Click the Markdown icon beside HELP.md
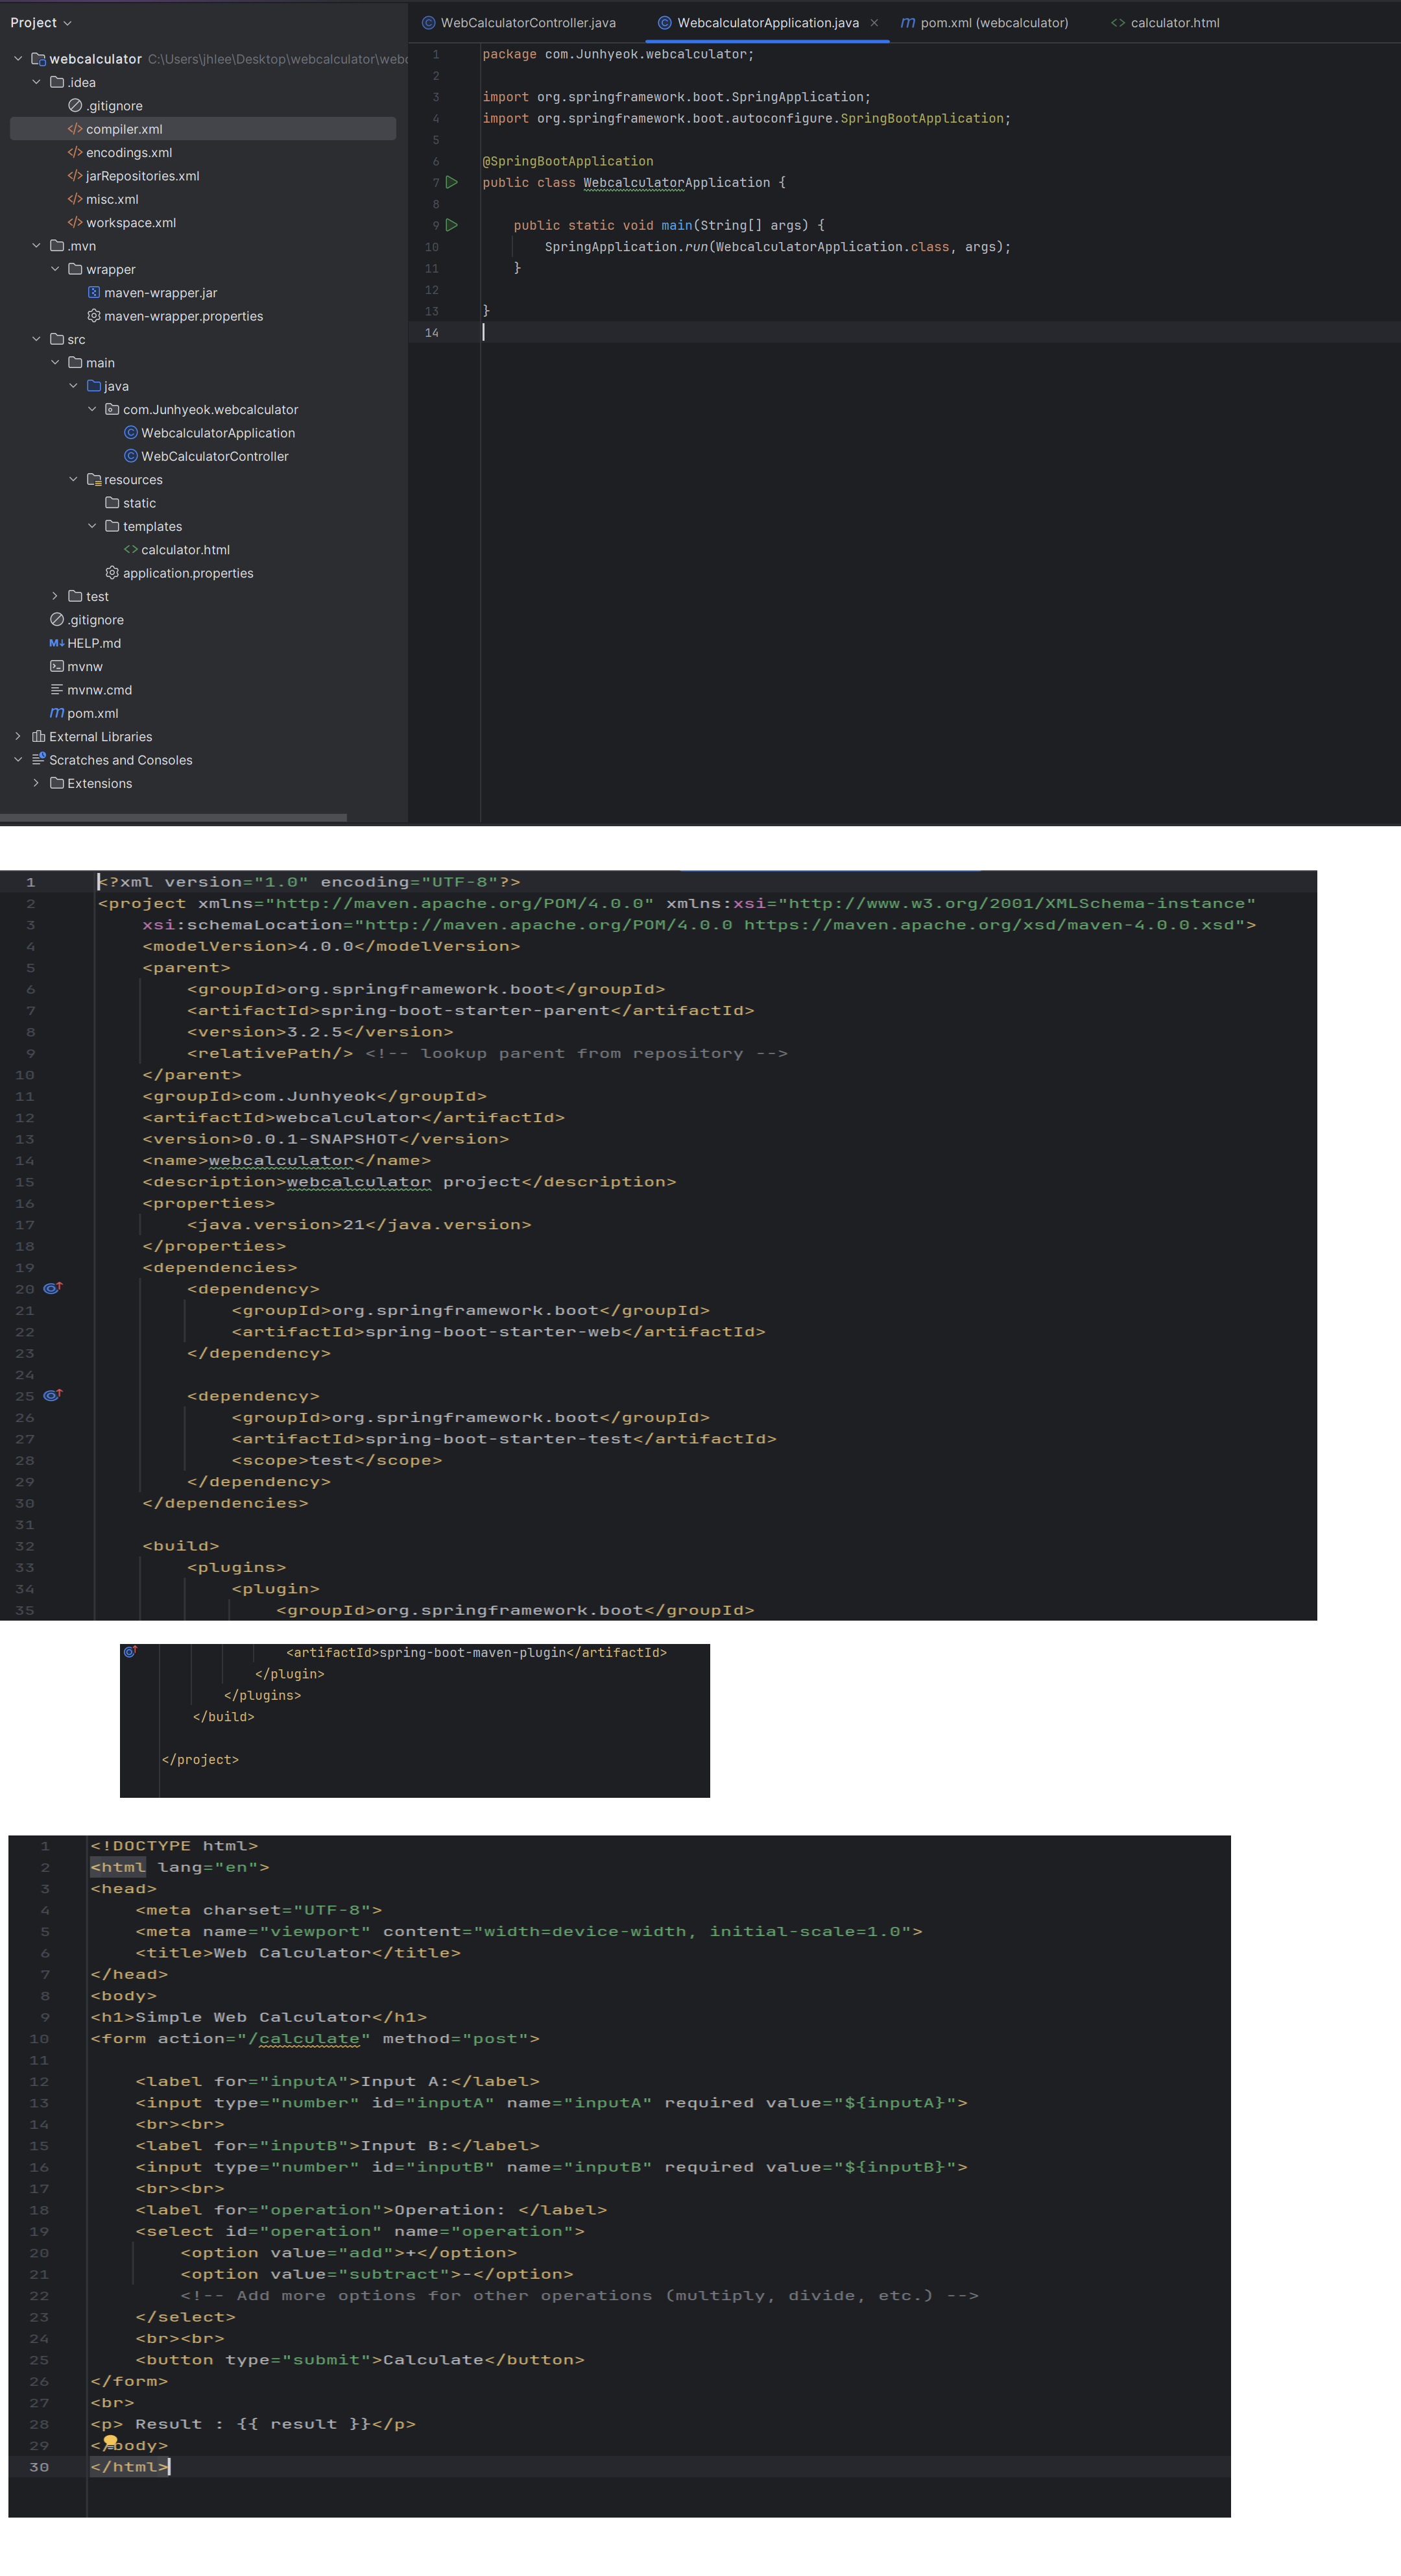1401x2576 pixels. click(x=56, y=643)
